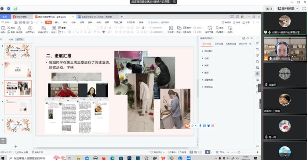Viewport: 307px width, 160px height.
Task: Open the 开发工具 ribbon tab
Action: [118, 22]
